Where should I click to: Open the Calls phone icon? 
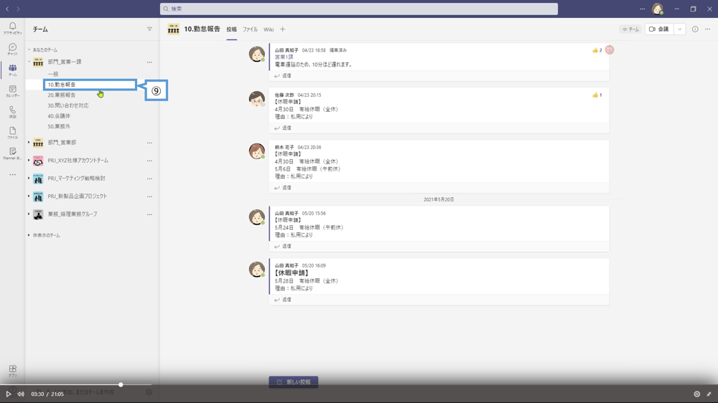[x=12, y=112]
